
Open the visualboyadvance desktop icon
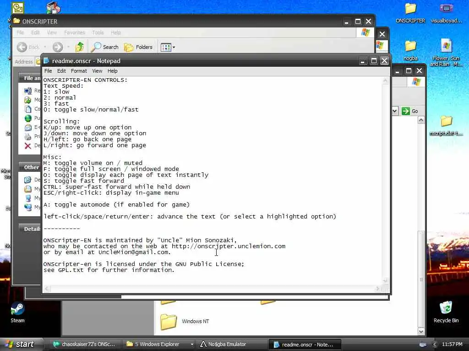point(446,12)
